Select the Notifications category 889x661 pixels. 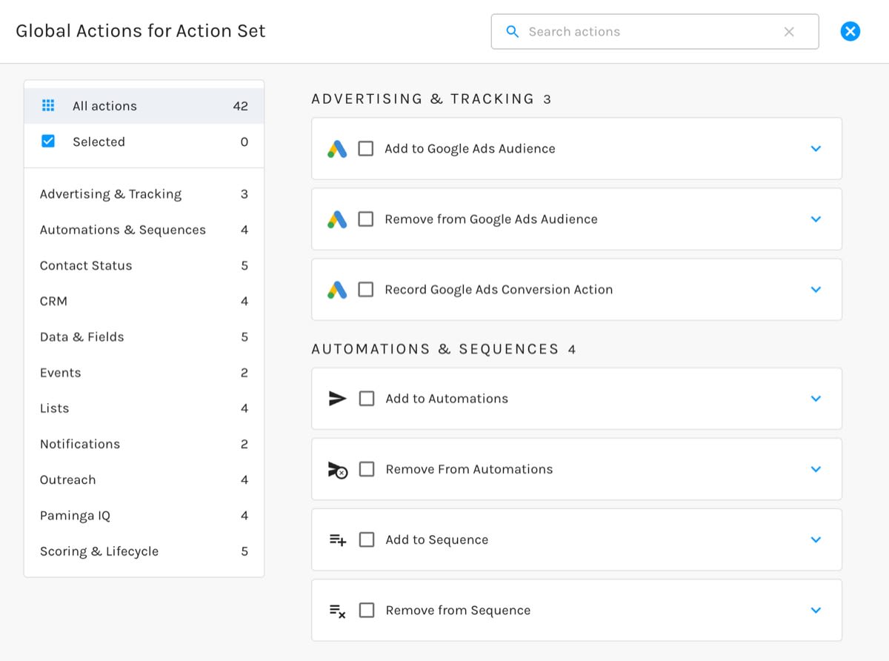point(144,444)
